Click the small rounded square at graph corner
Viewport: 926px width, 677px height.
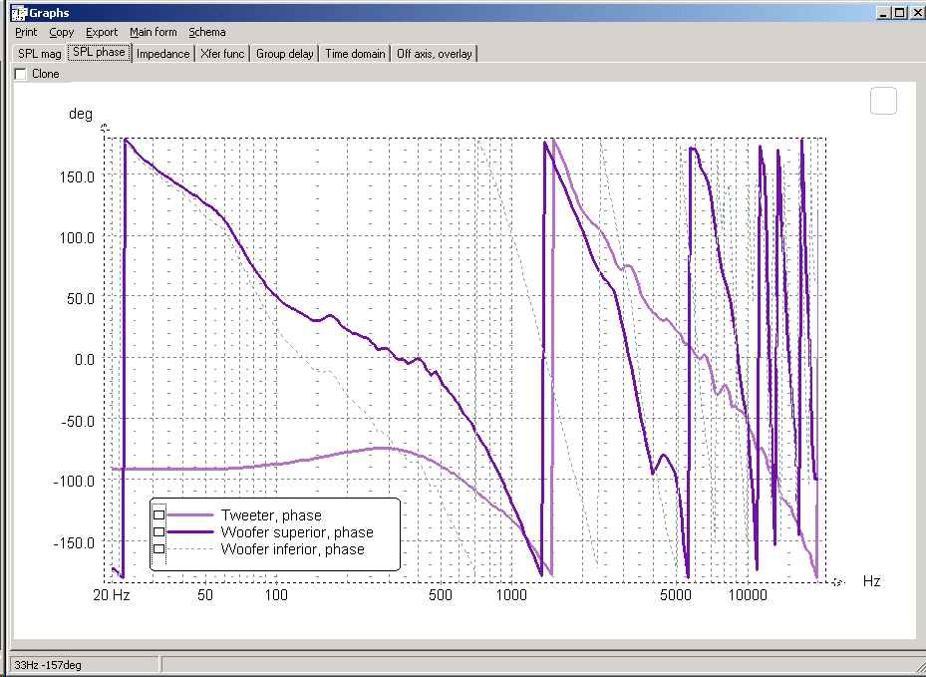883,101
